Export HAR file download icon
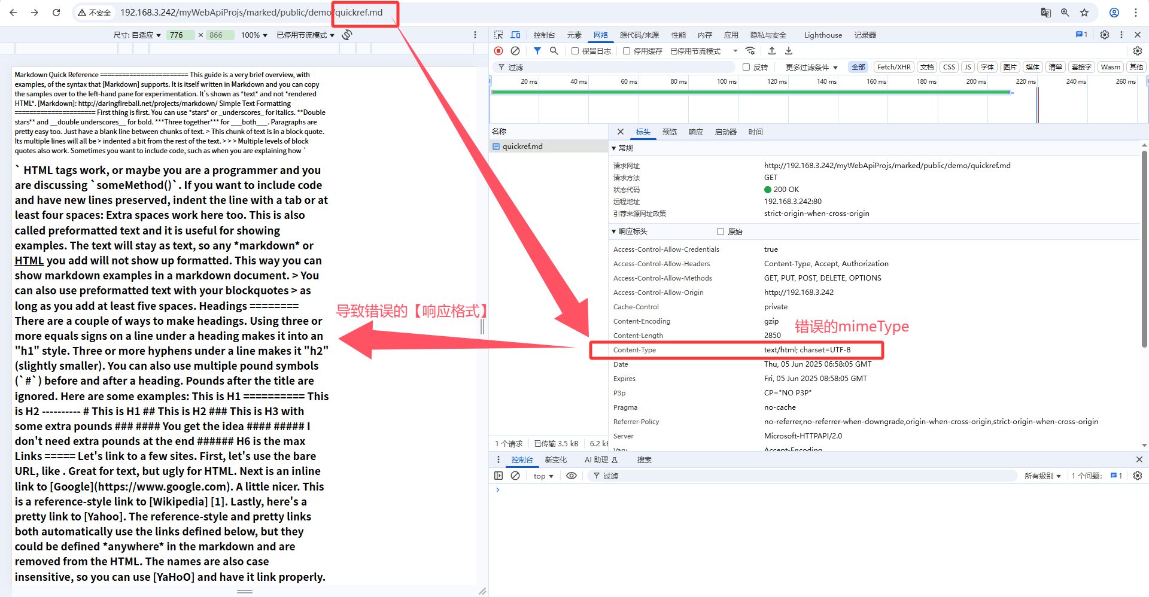Screen dimensions: 1149x597 789,51
